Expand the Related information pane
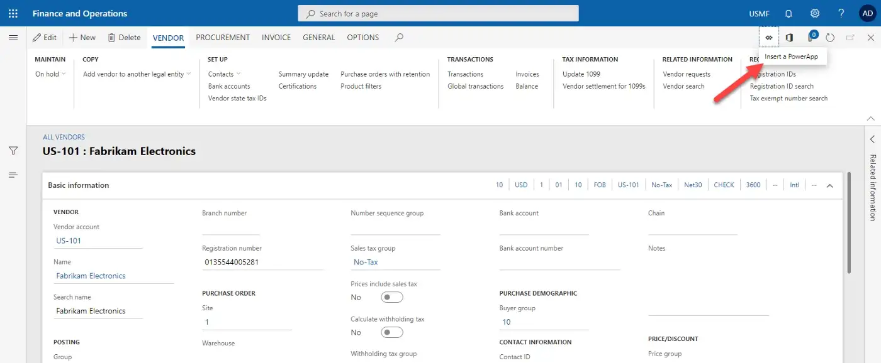 pos(872,139)
